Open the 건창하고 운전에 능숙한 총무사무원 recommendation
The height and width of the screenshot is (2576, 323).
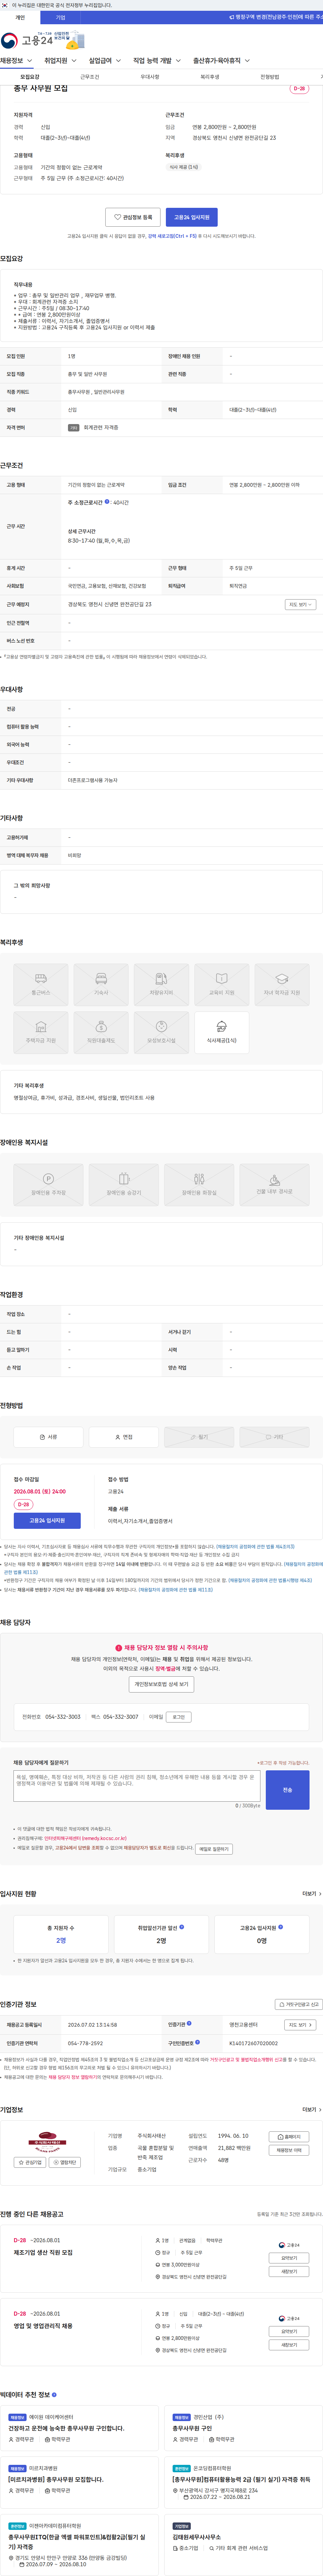tap(66, 2428)
